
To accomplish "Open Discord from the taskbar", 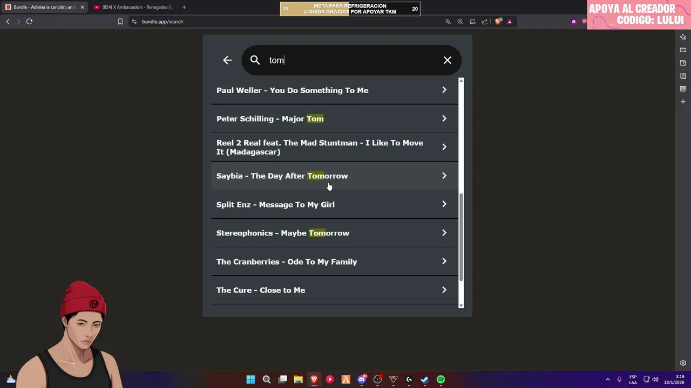I will (362, 379).
